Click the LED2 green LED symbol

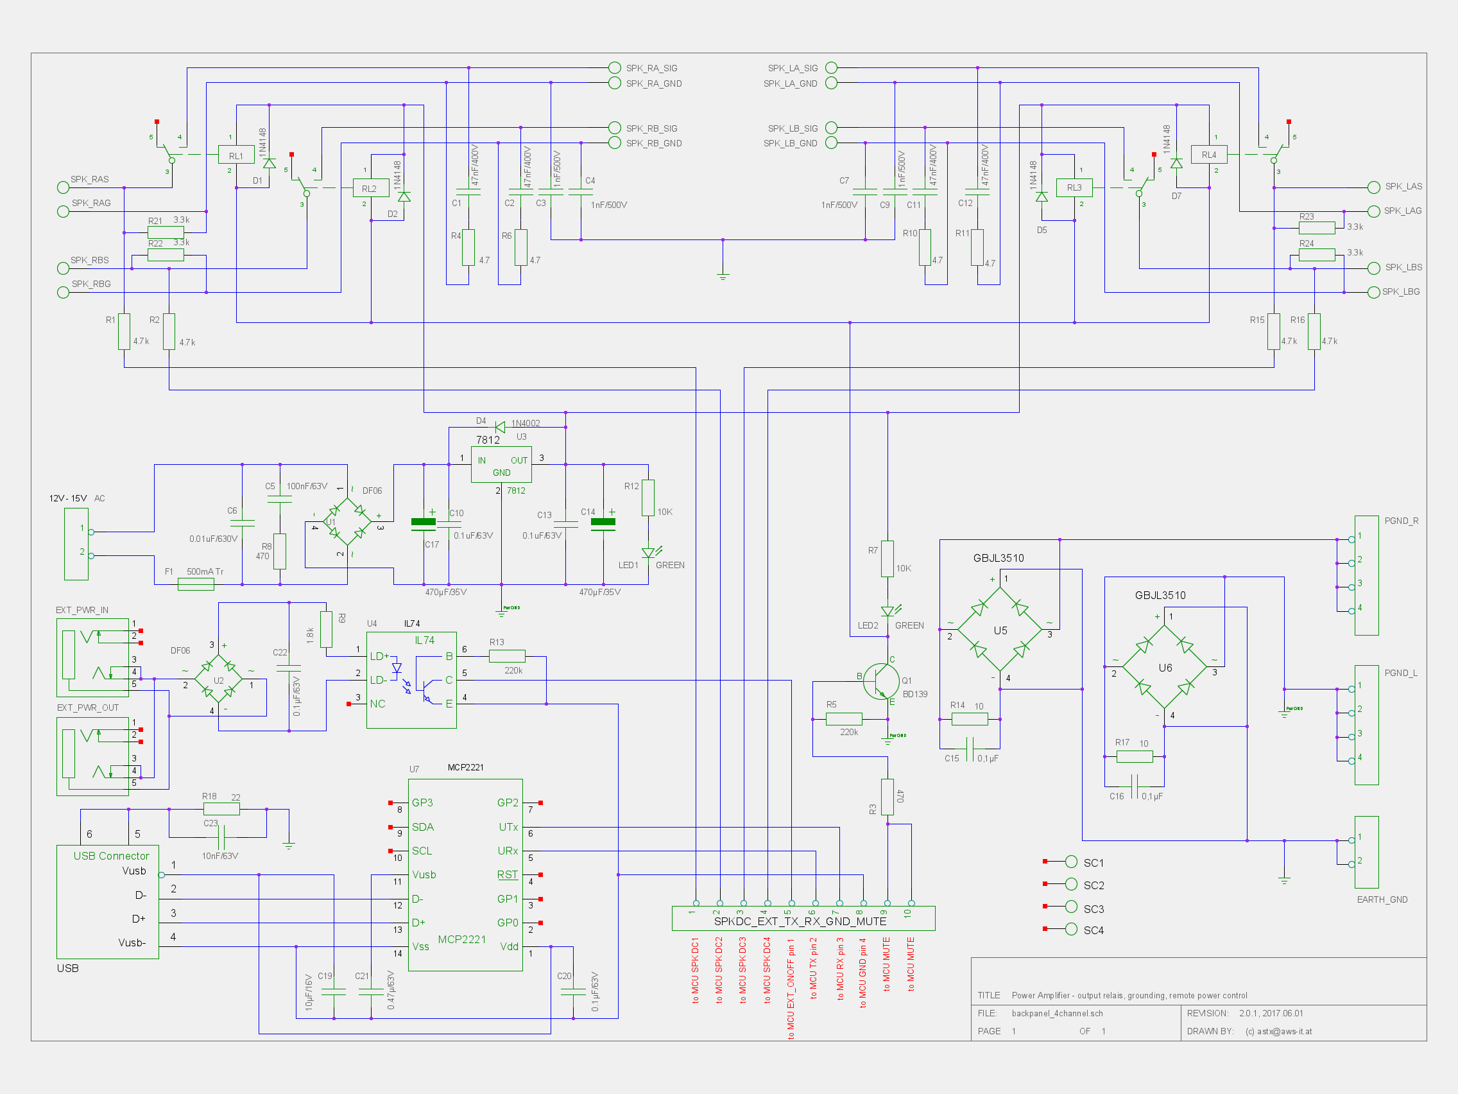point(889,611)
